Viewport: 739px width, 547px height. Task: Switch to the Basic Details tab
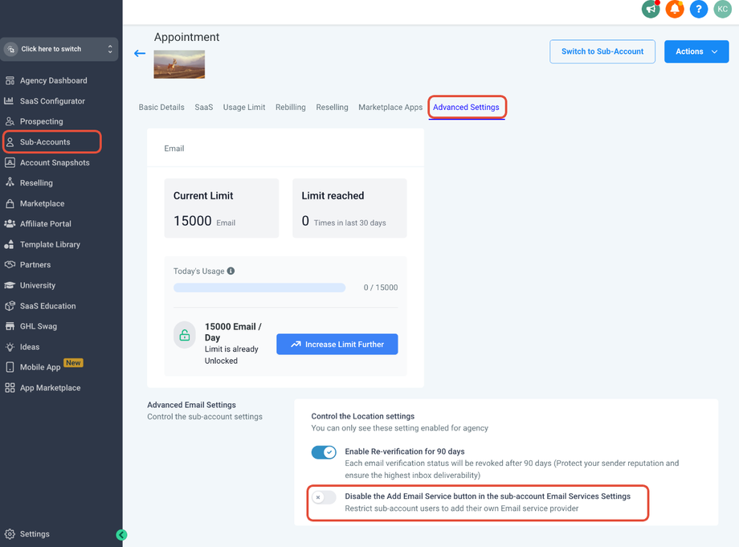[x=161, y=108]
